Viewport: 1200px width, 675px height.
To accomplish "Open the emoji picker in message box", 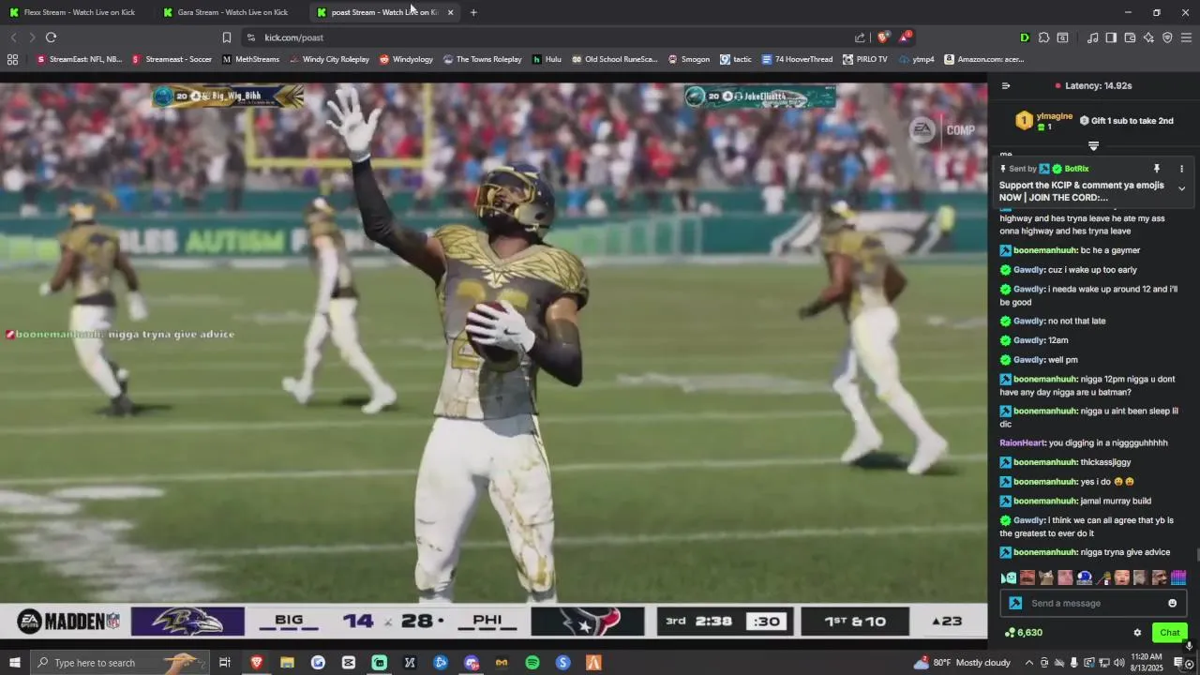I will pos(1172,603).
